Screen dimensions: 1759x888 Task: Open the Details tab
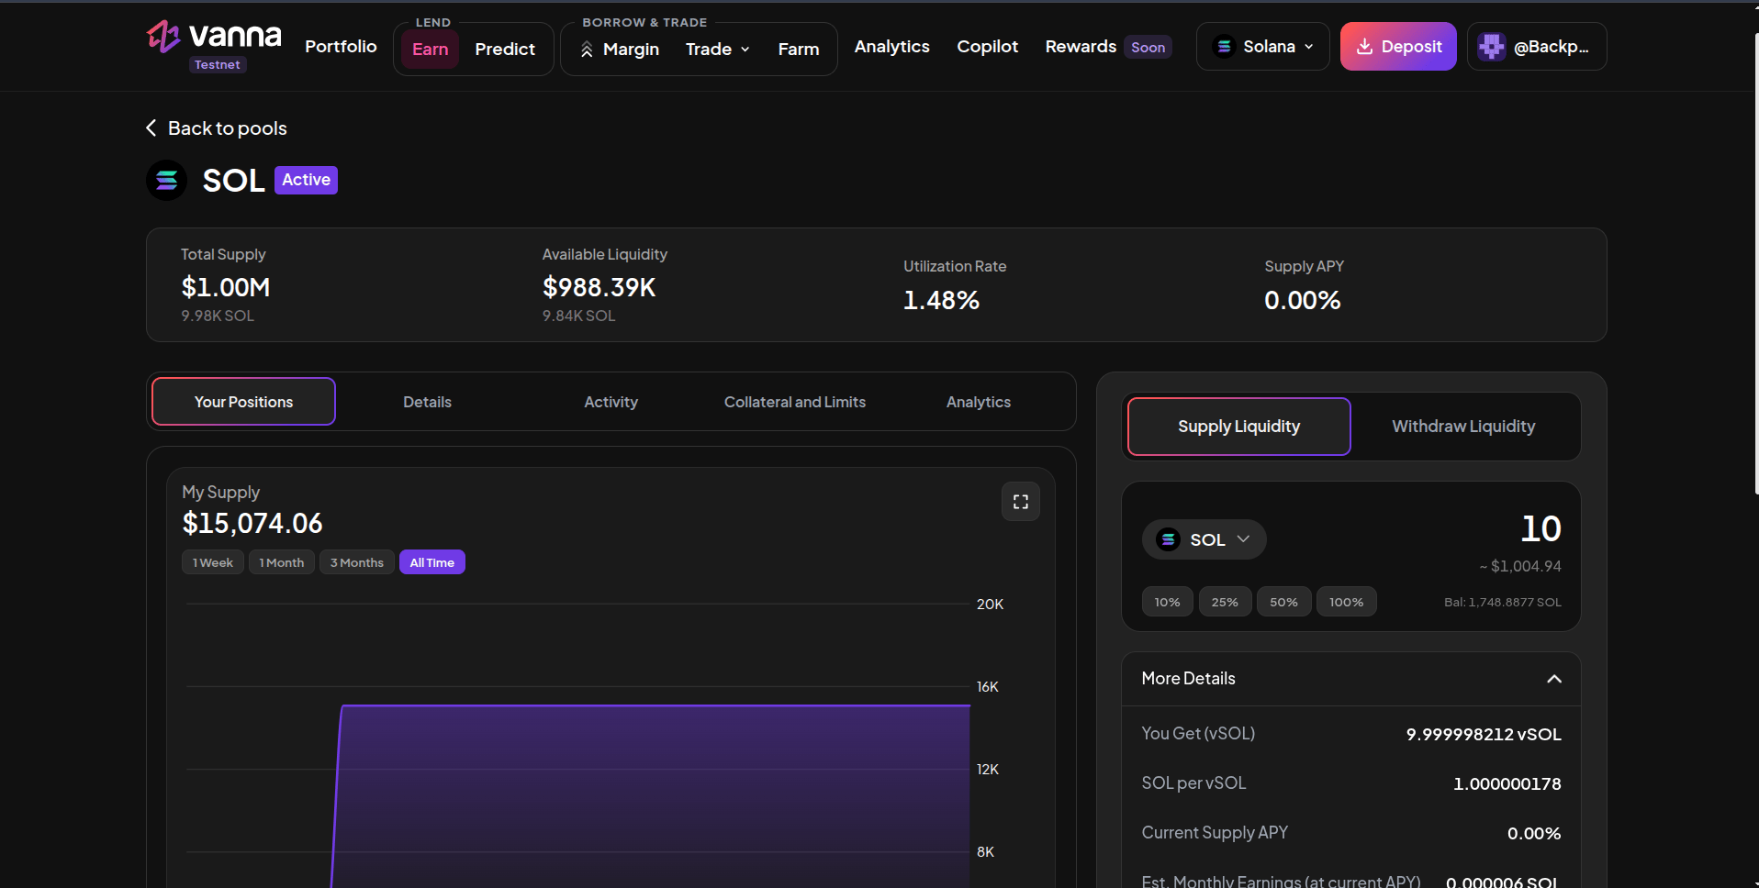pyautogui.click(x=428, y=402)
